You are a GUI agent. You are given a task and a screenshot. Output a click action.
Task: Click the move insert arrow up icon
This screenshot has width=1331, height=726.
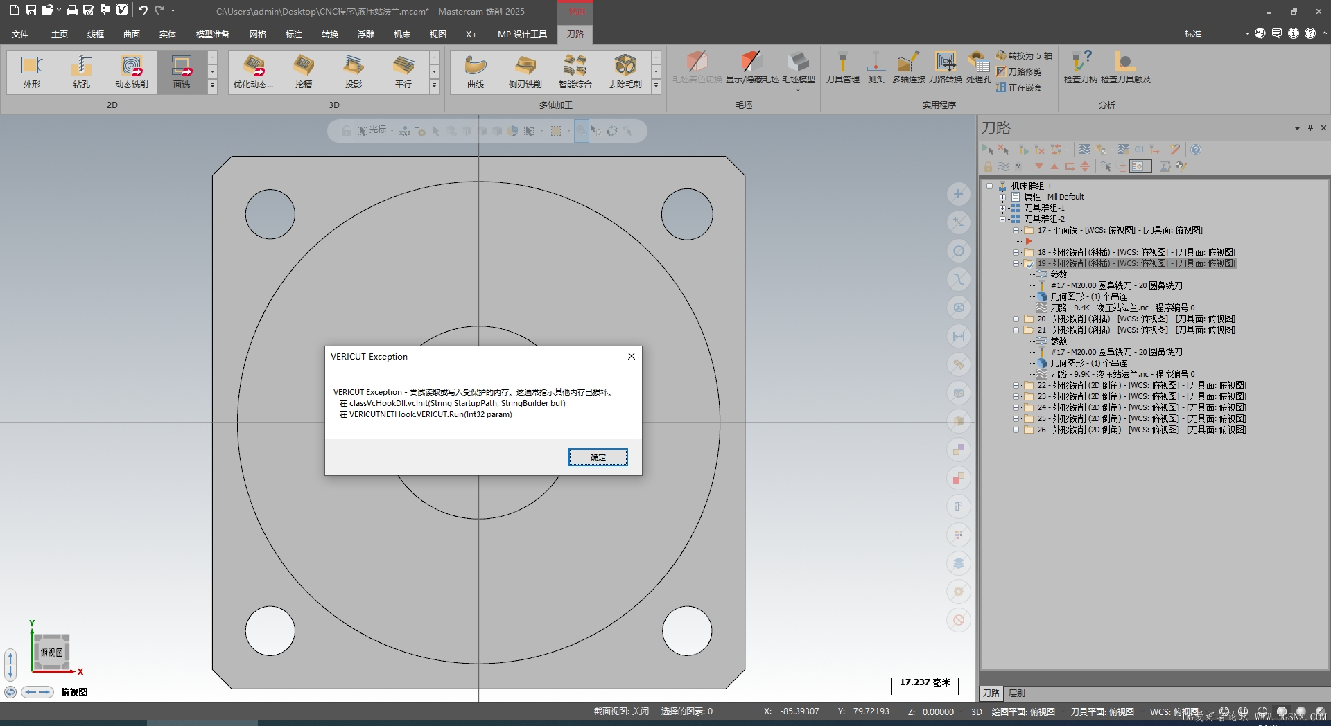coord(1054,166)
